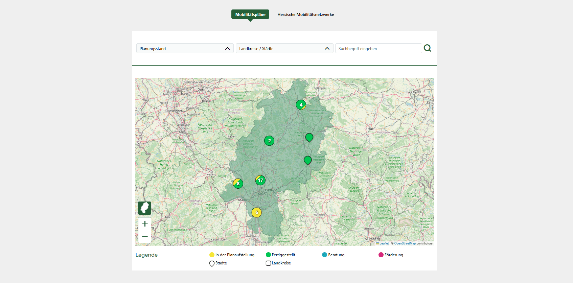Click the green cluster marker showing 2
Screen dimensions: 573x283
269,141
